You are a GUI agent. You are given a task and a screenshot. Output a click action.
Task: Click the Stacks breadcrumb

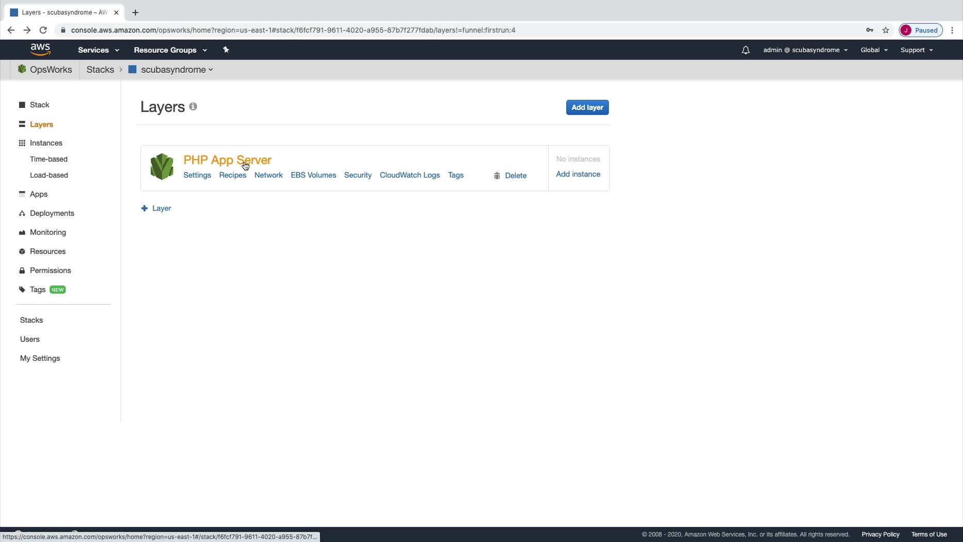pyautogui.click(x=100, y=70)
